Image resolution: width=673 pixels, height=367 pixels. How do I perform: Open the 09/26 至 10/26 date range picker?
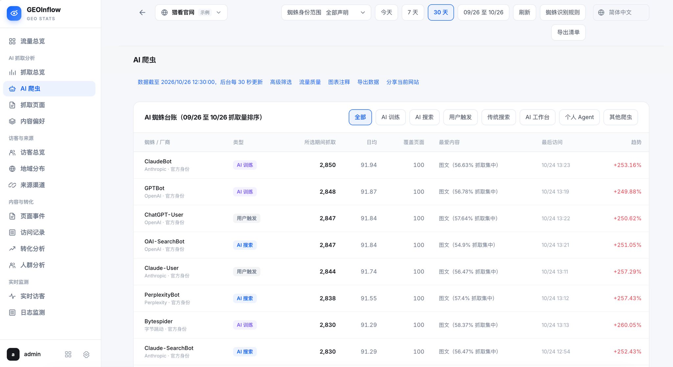(483, 12)
